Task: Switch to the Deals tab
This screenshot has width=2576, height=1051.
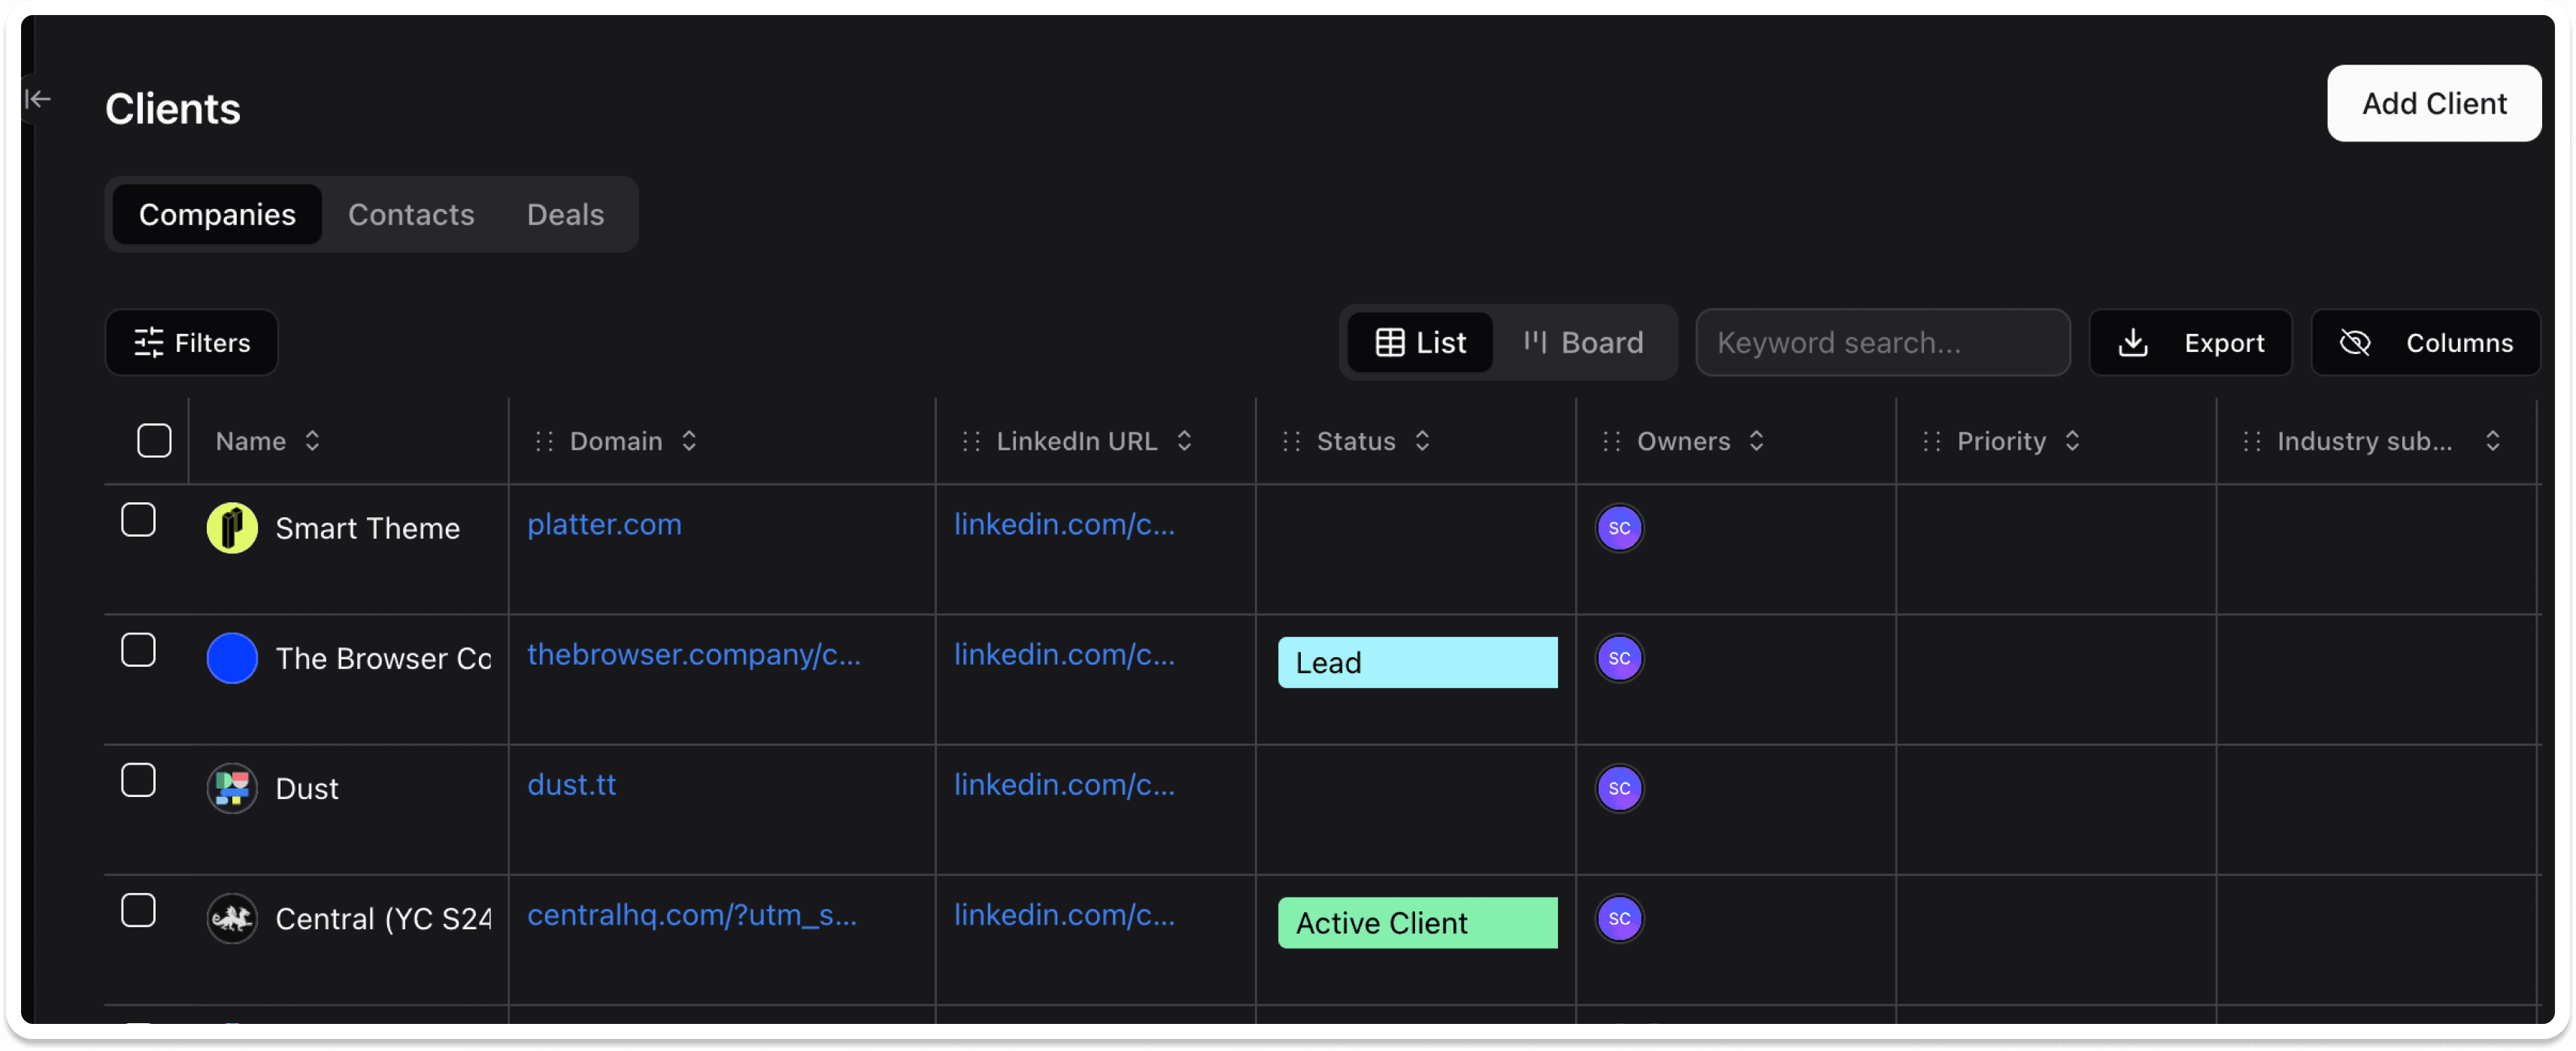Action: click(x=565, y=214)
